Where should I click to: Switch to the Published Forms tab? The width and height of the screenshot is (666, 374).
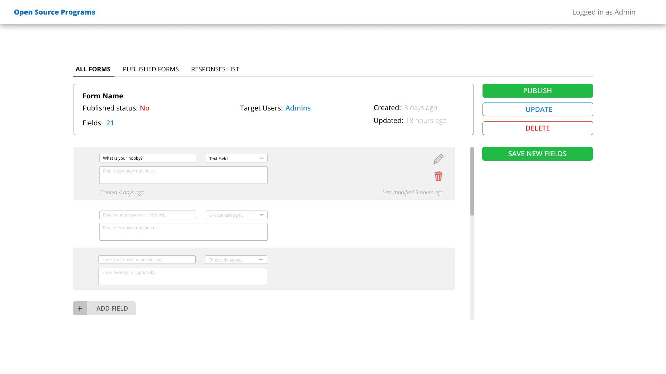click(151, 69)
